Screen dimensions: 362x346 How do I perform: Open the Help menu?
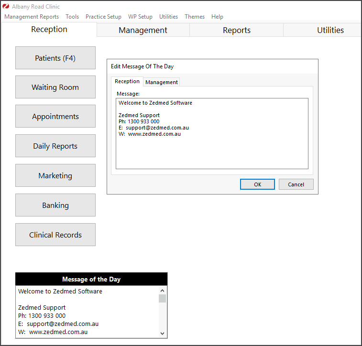click(x=217, y=17)
